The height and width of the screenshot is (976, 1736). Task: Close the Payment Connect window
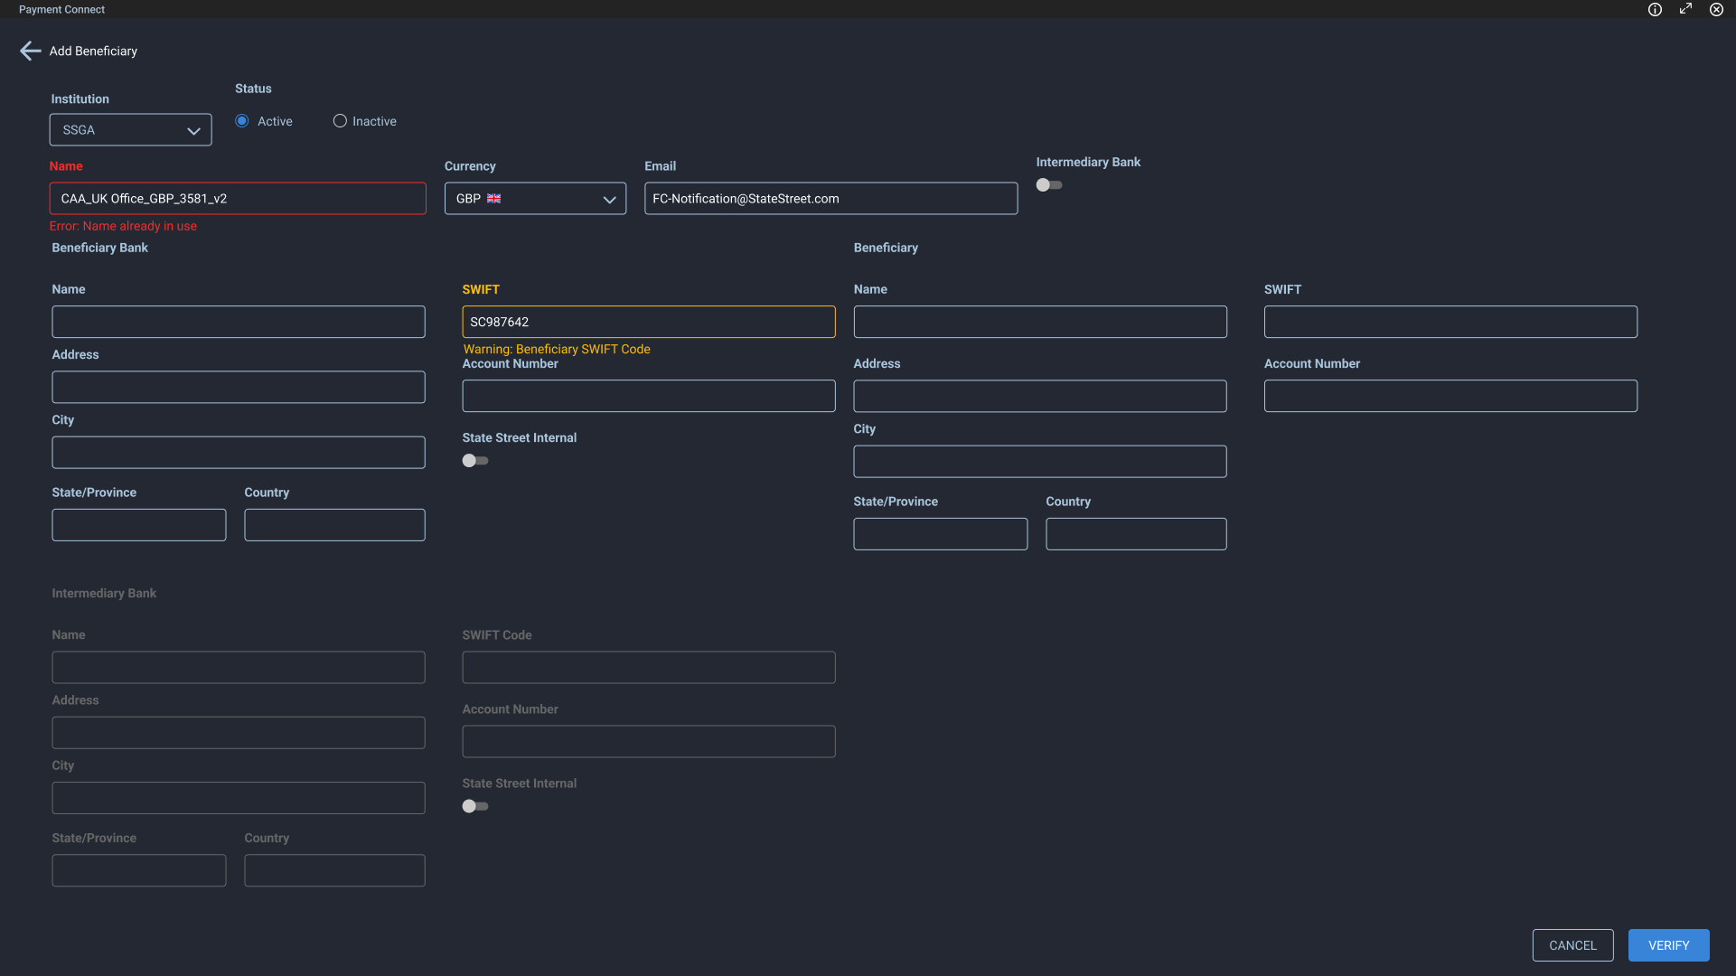pyautogui.click(x=1716, y=9)
